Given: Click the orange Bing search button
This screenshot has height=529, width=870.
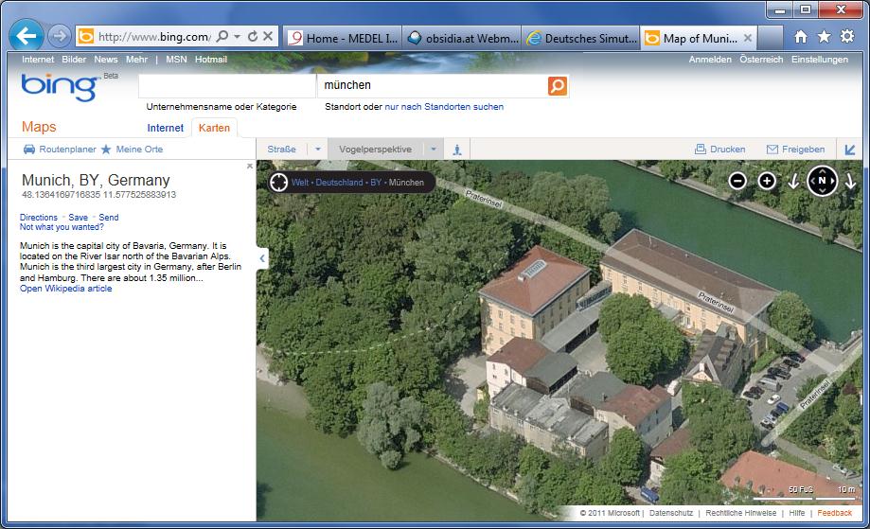Looking at the screenshot, I should [x=558, y=86].
